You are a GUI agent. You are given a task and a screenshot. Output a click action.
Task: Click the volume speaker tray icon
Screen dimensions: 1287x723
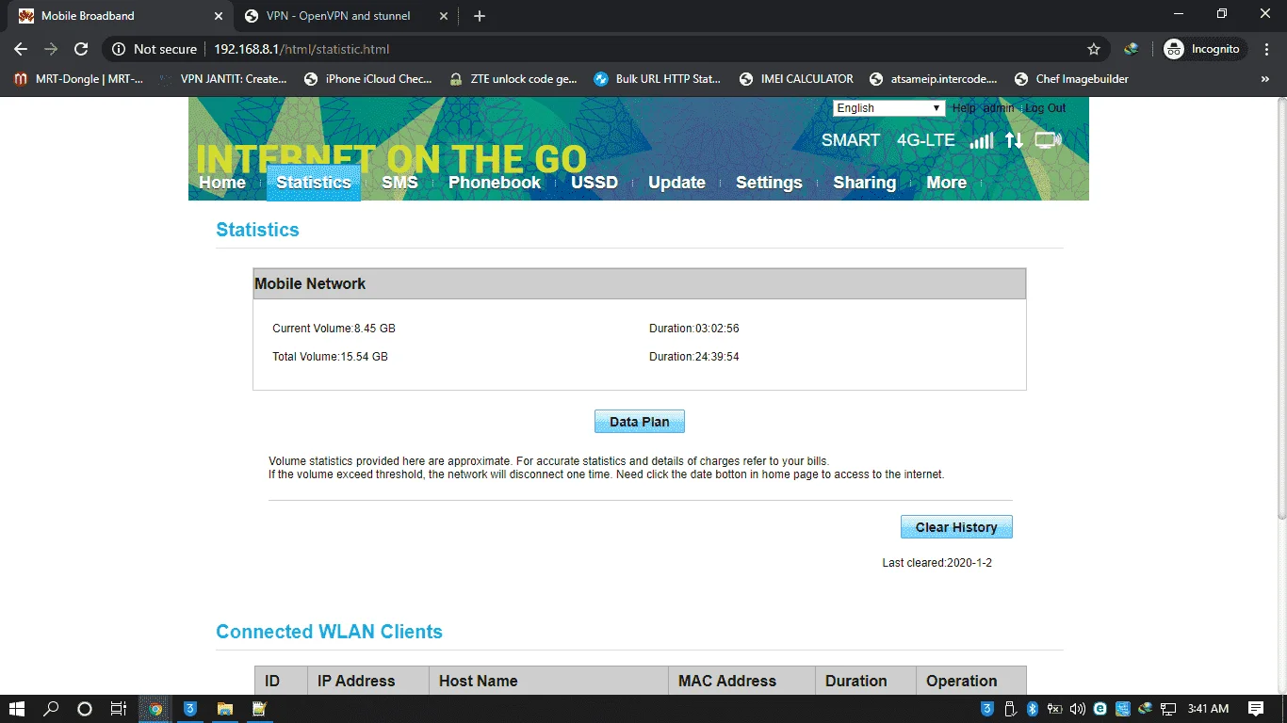pos(1078,709)
